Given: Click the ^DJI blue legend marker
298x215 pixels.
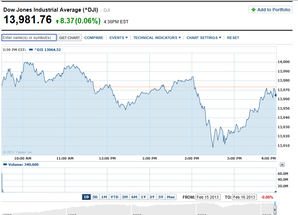Looking at the screenshot, I should tap(31, 50).
